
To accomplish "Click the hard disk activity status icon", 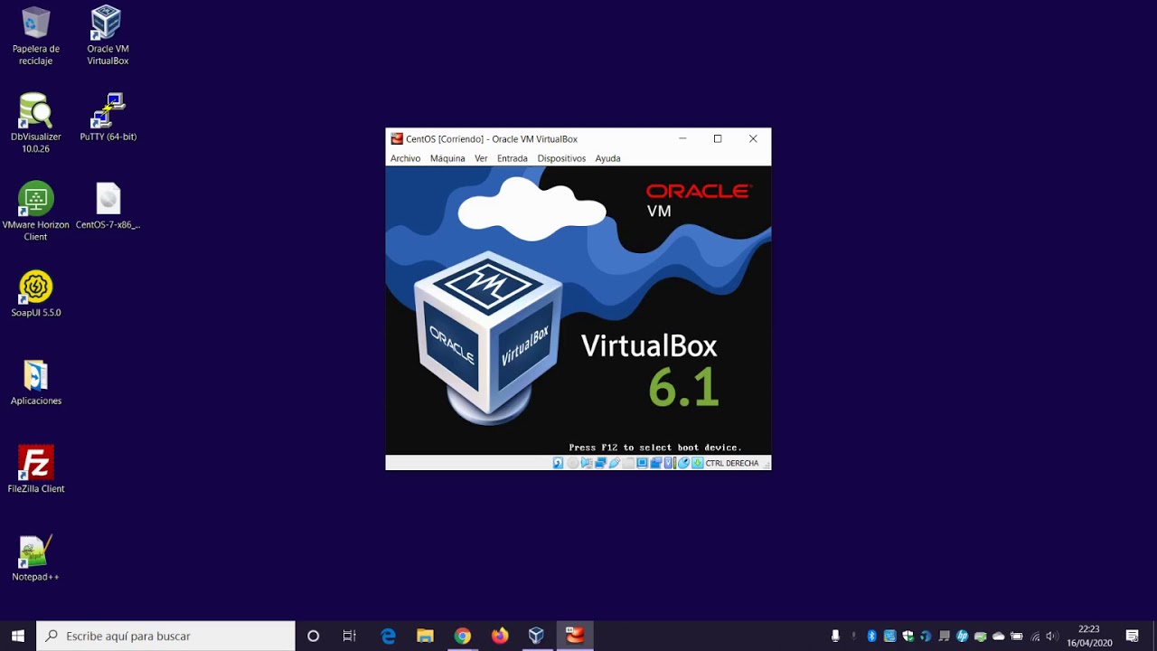I will tap(558, 463).
